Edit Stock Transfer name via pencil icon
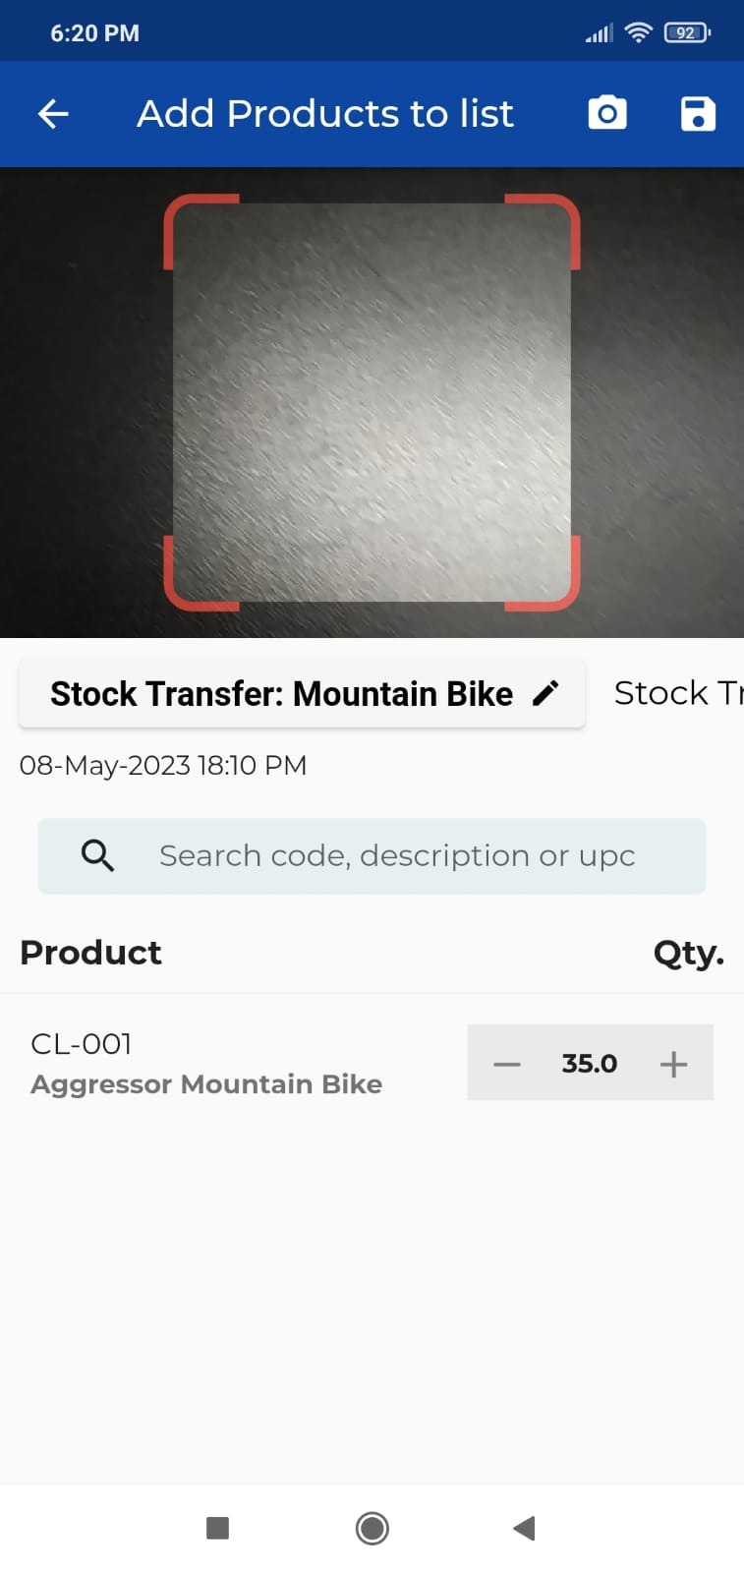Screen dimensions: 744x1573 (546, 693)
